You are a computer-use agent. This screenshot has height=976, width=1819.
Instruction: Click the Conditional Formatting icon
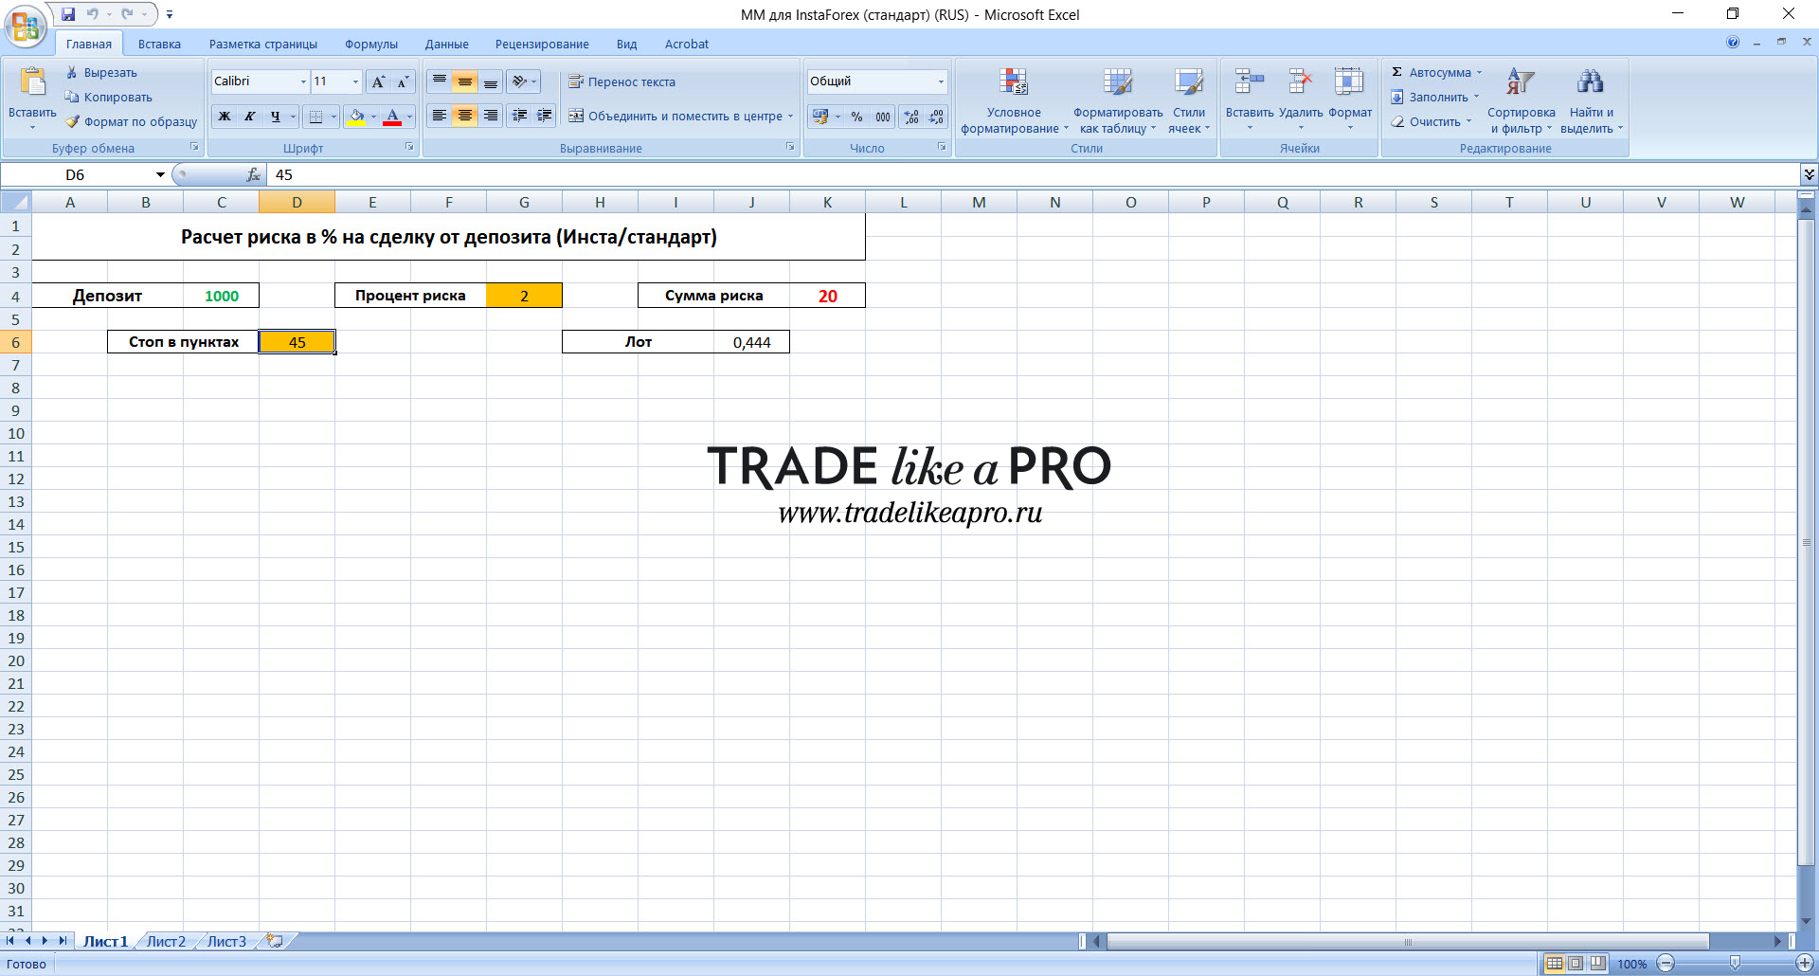coord(1013,82)
